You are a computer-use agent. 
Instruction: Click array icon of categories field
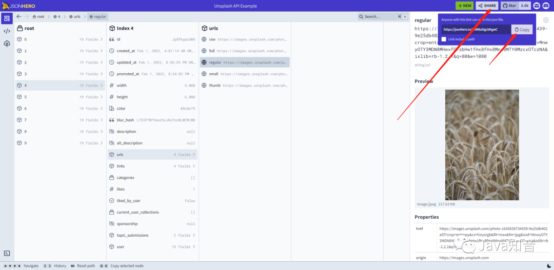pos(112,178)
